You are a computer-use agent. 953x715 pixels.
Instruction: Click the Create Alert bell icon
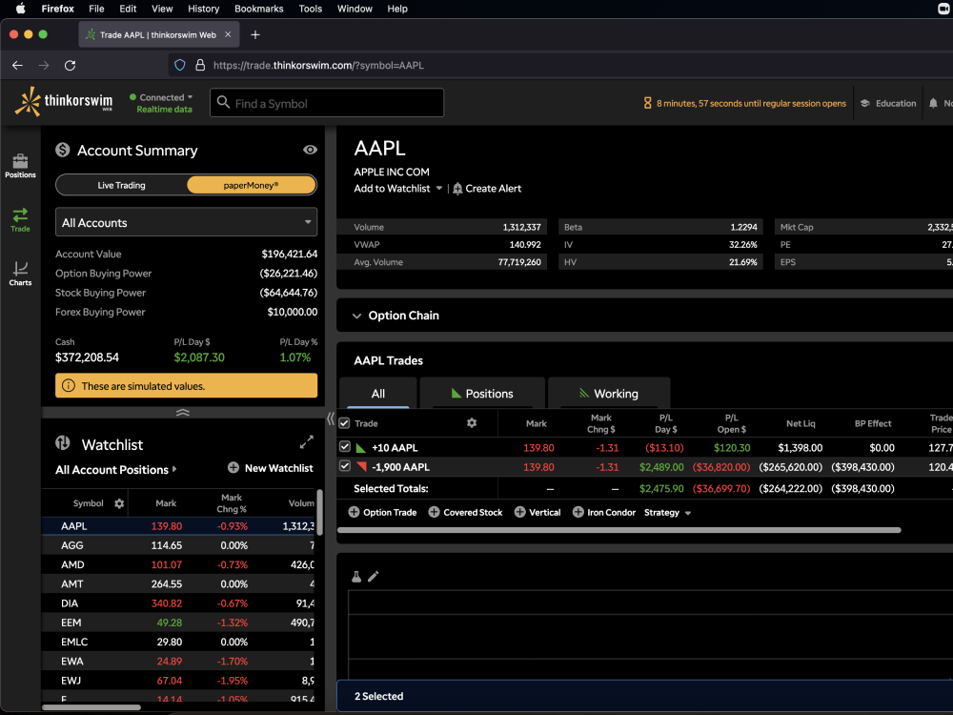[457, 189]
